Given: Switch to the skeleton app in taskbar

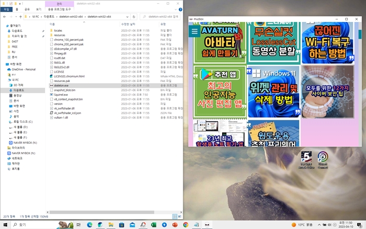Looking at the screenshot, I should click(x=207, y=225).
